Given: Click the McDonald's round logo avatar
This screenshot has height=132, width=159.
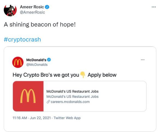Looking at the screenshot, I should [18, 62].
